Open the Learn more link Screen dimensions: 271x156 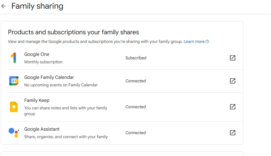[x=194, y=41]
